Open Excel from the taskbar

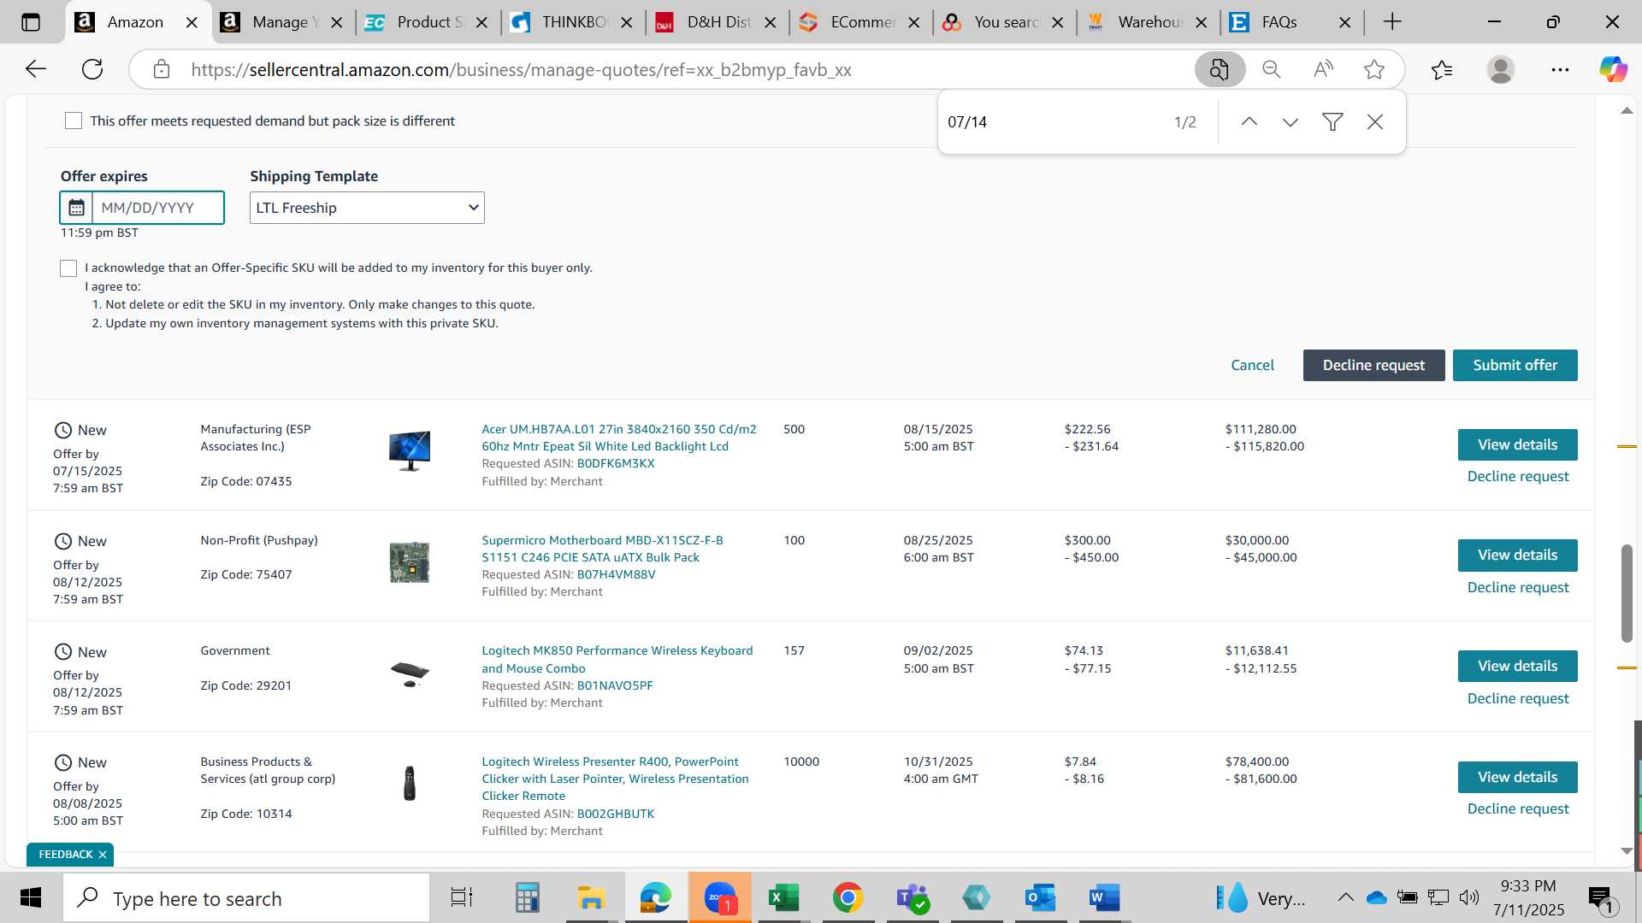783,898
